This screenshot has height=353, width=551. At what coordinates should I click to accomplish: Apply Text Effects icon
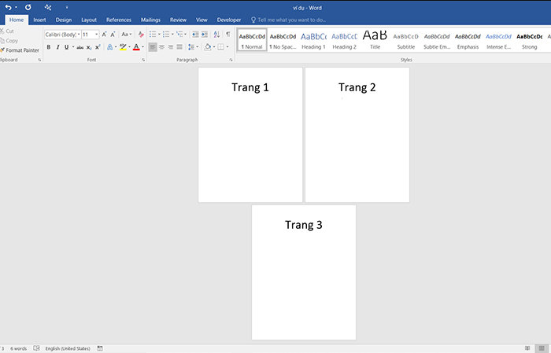click(110, 47)
